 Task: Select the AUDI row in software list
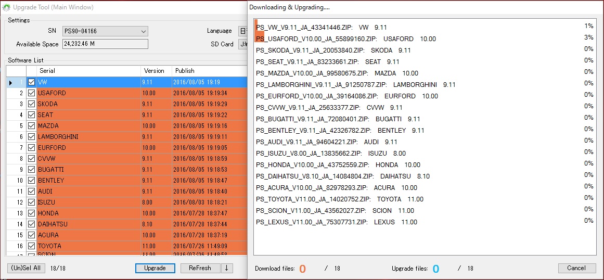pyautogui.click(x=127, y=192)
